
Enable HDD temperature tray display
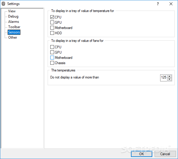[x=52, y=33]
